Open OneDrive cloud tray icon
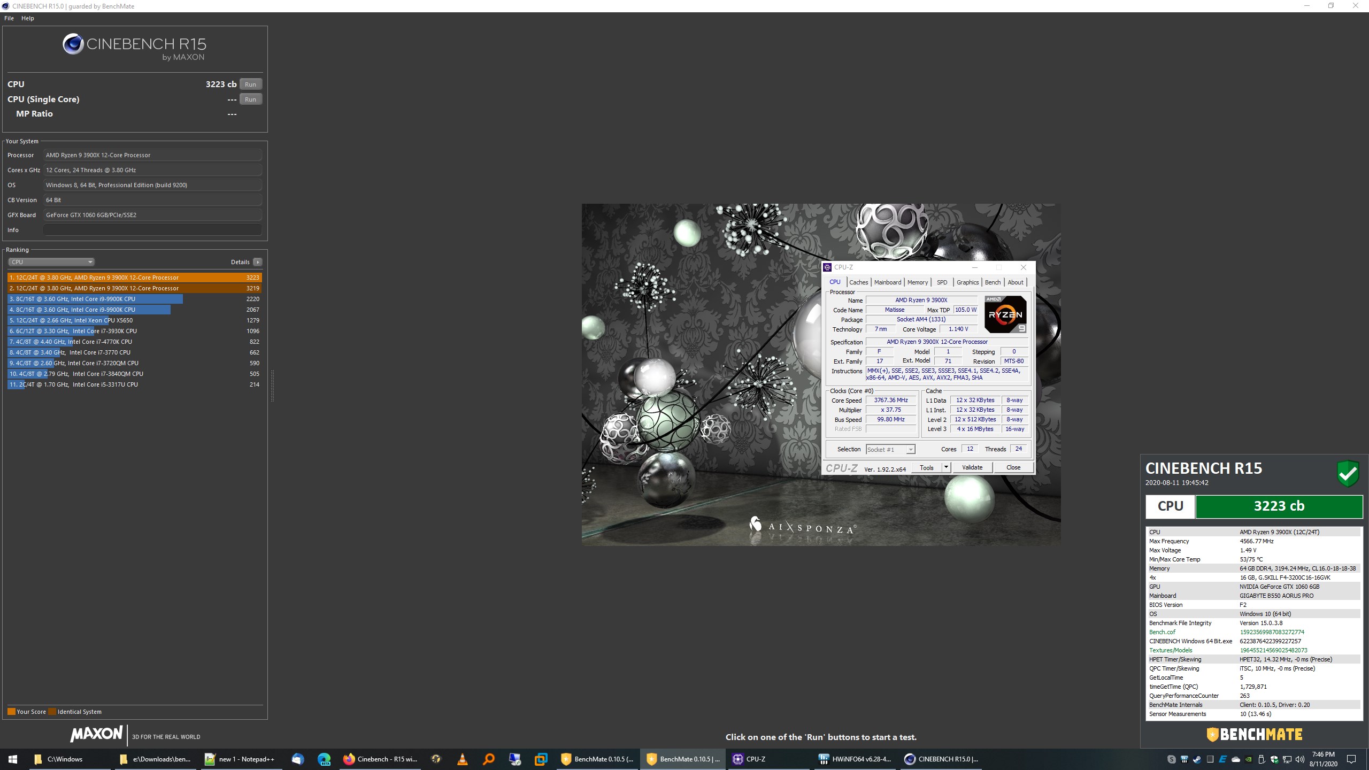 [1236, 759]
